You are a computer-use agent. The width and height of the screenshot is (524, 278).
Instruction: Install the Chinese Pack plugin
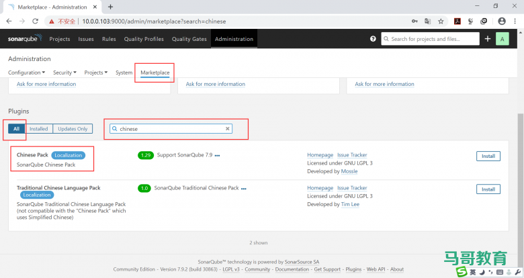(x=488, y=156)
